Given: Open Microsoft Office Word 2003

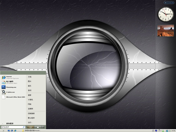Looking at the screenshot, I should [x=13, y=97].
